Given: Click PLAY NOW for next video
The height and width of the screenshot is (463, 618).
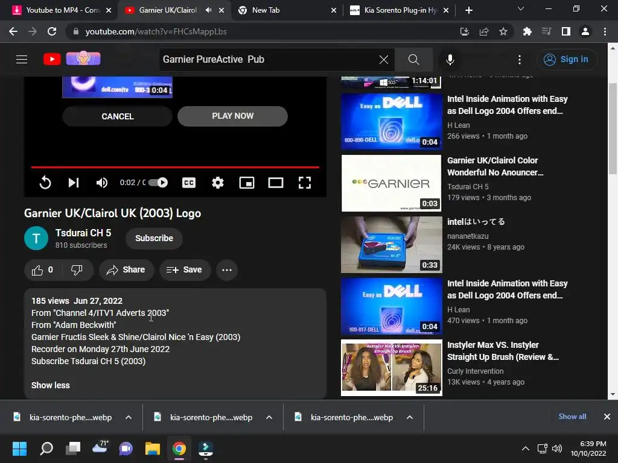Looking at the screenshot, I should (x=232, y=116).
